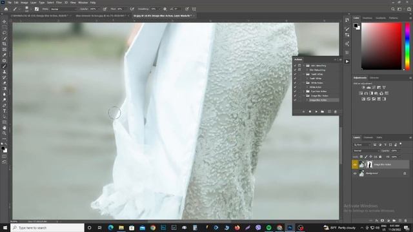Image resolution: width=413 pixels, height=232 pixels.
Task: Open the Image menu
Action: pos(25,3)
